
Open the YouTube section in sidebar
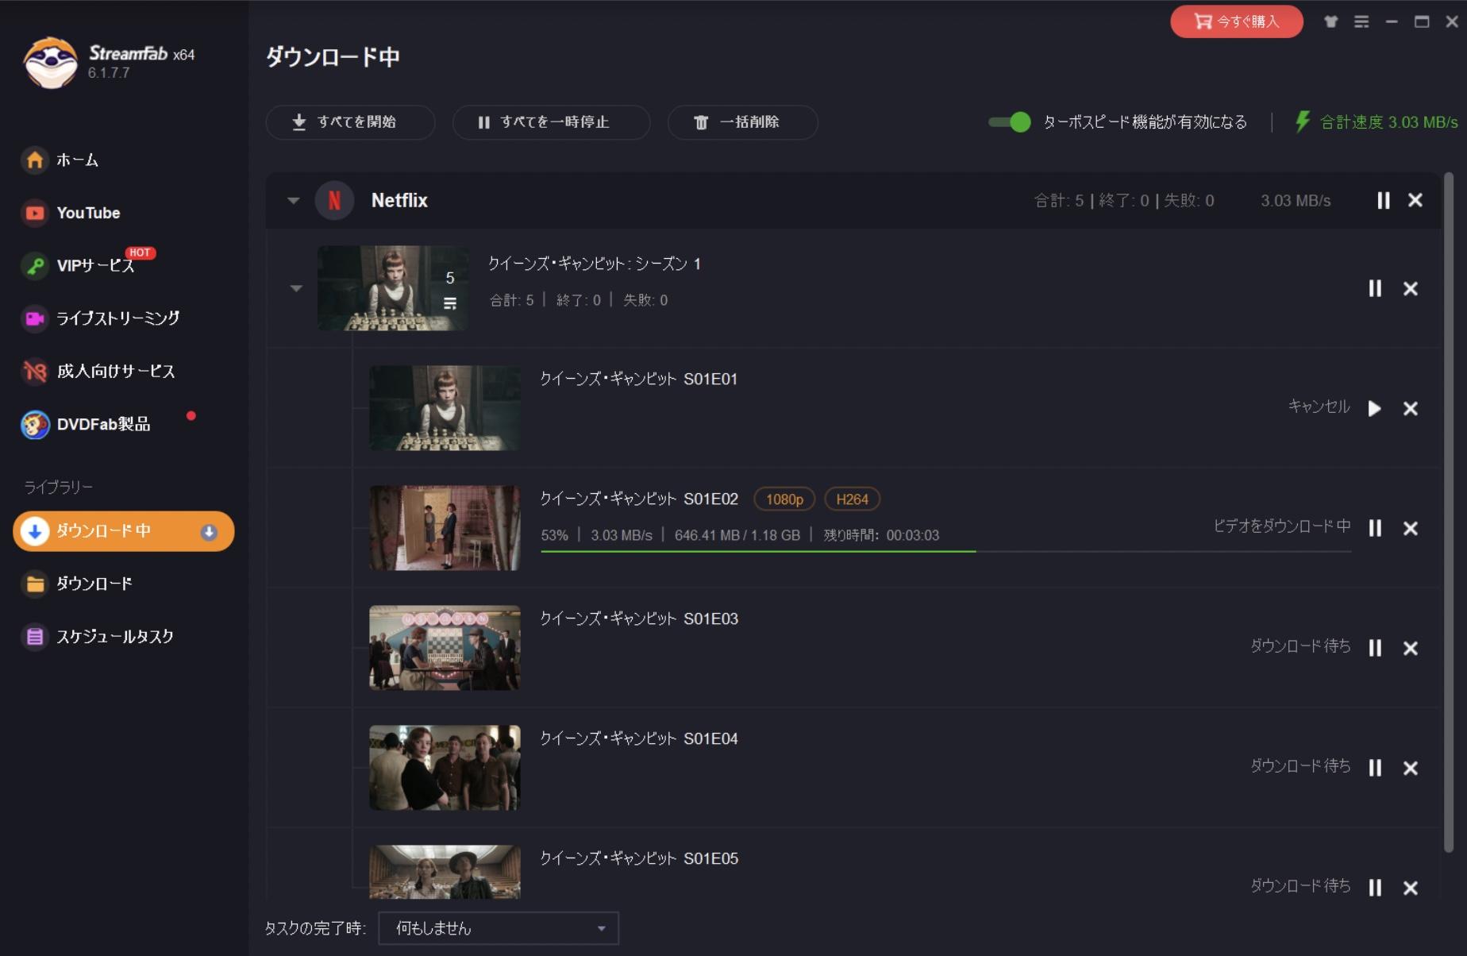[x=71, y=213]
